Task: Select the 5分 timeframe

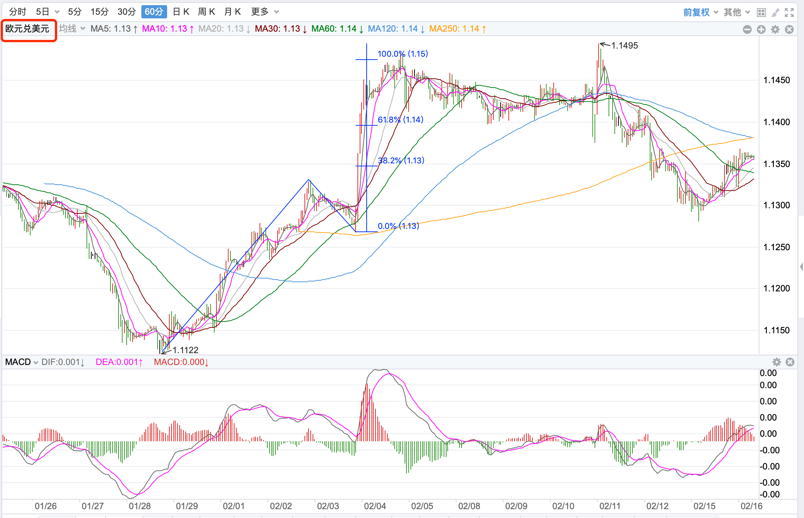Action: (x=75, y=12)
